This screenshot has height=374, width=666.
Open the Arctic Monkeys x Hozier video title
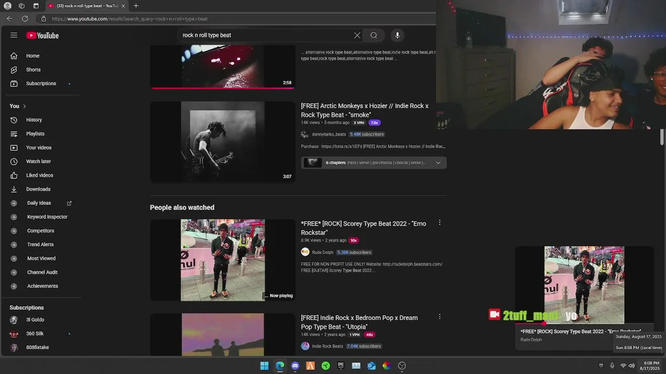(365, 110)
